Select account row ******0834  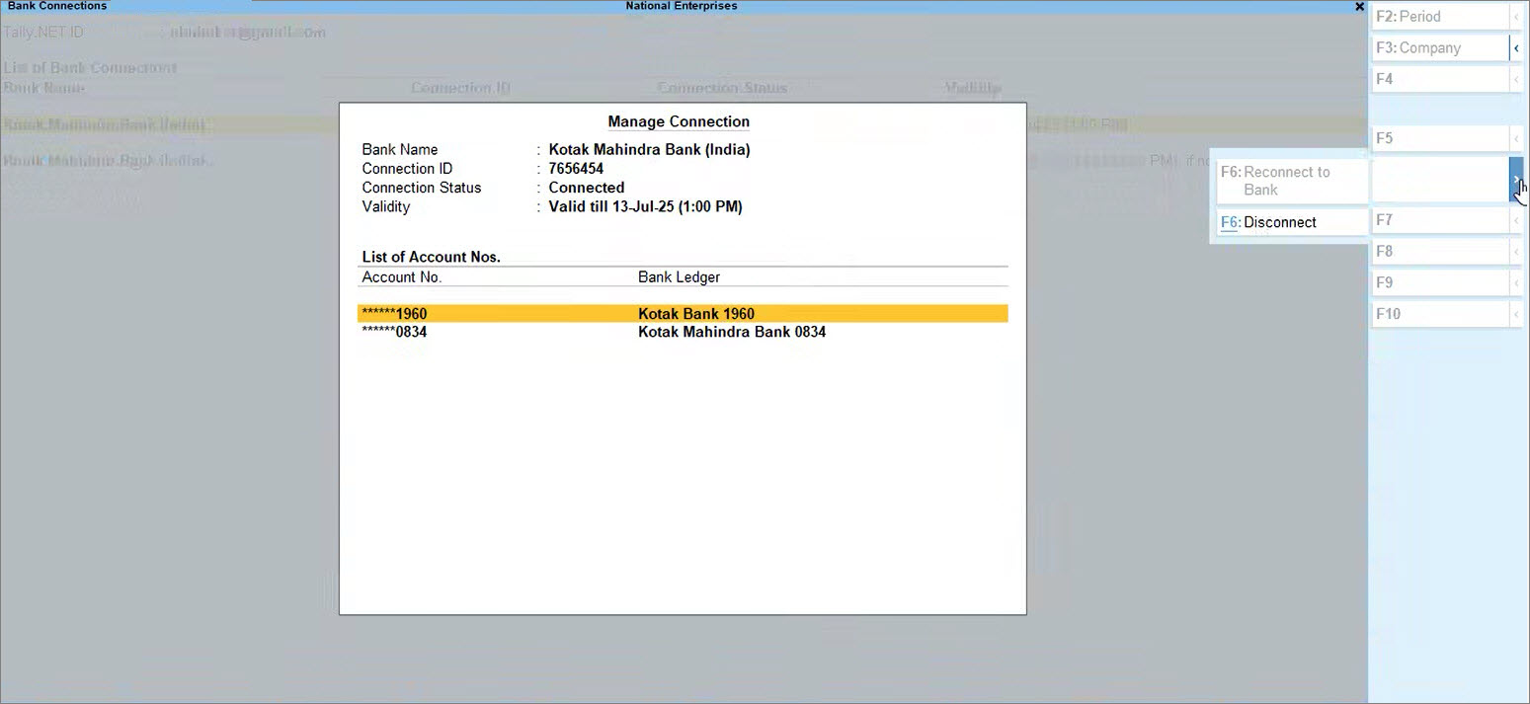tap(683, 333)
